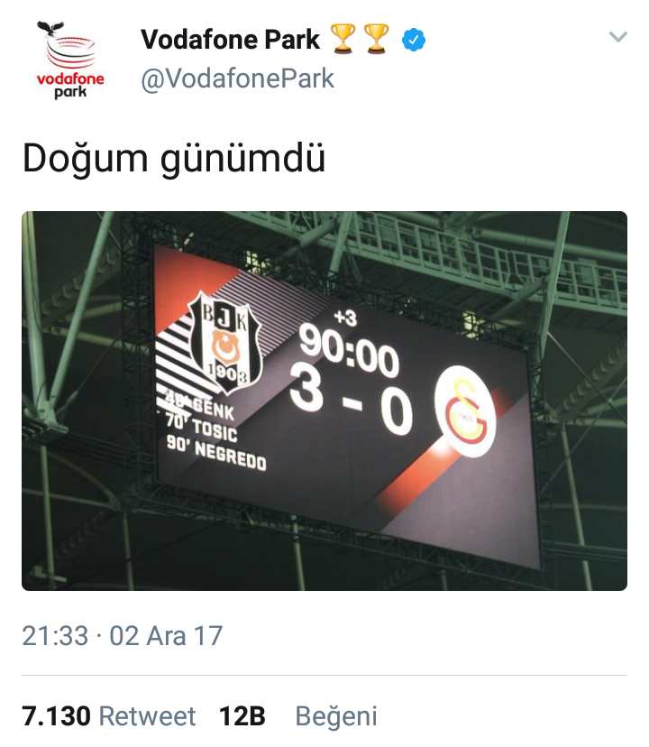Open the Vodafone Park display name
This screenshot has width=649, height=747.
231,39
